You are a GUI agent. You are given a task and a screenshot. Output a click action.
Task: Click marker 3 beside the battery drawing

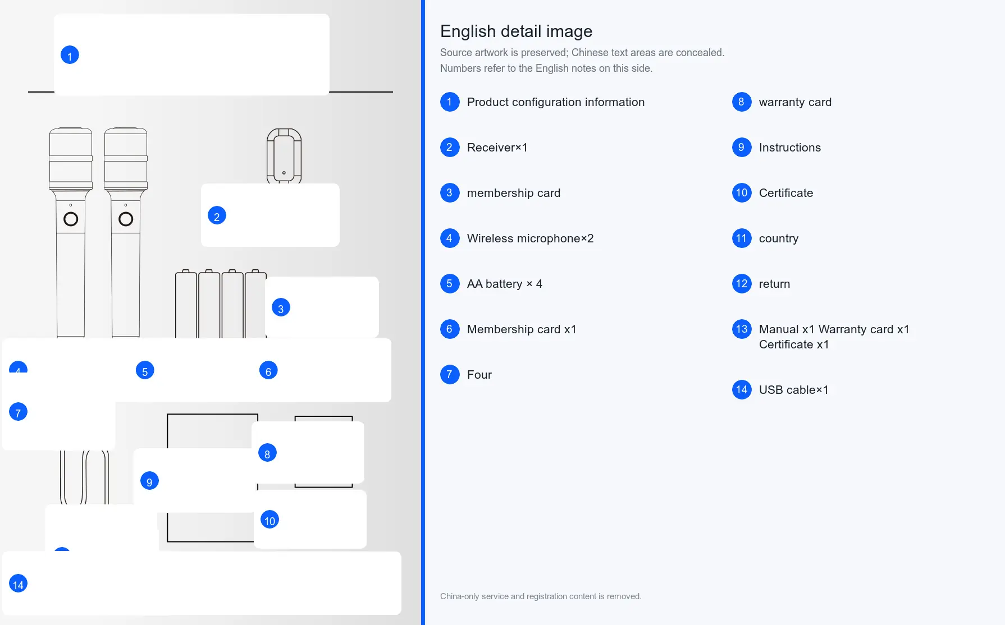(x=281, y=307)
